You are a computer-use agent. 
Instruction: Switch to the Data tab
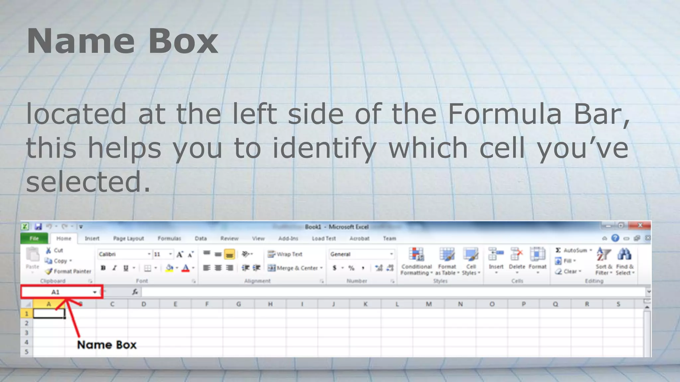point(201,238)
